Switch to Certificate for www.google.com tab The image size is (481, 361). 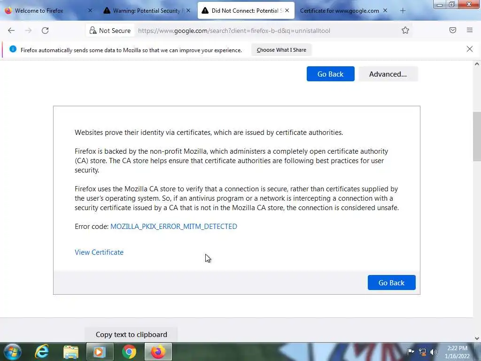pos(343,11)
